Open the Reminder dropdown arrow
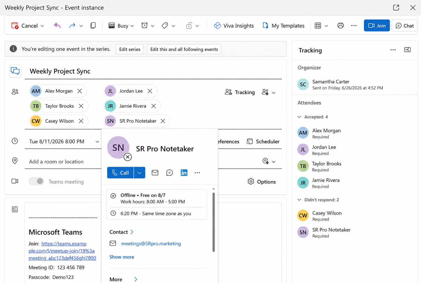Viewport: 421px width, 283px height. point(153,26)
